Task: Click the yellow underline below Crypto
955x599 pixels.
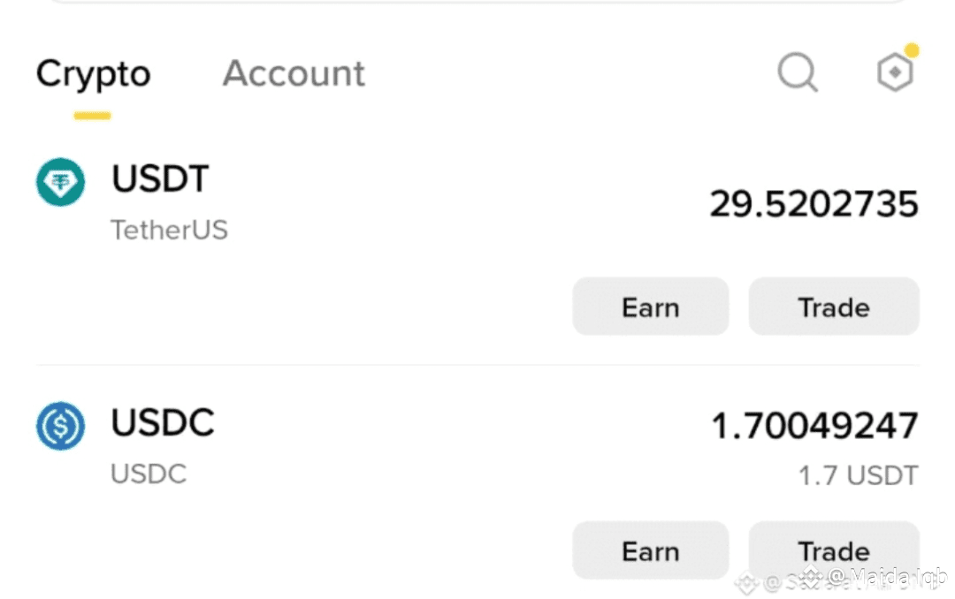Action: point(93,116)
